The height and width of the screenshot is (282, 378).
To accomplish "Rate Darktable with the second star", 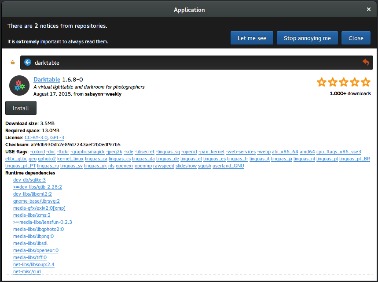I will tap(333, 82).
